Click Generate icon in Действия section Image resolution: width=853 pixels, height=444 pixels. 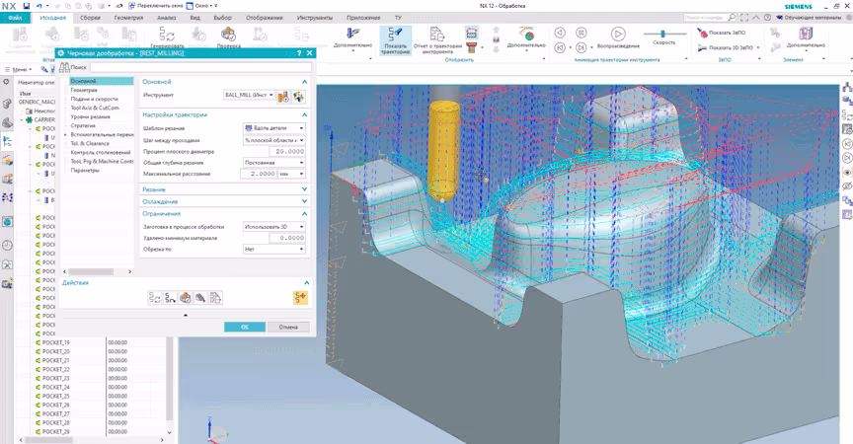[x=154, y=298]
